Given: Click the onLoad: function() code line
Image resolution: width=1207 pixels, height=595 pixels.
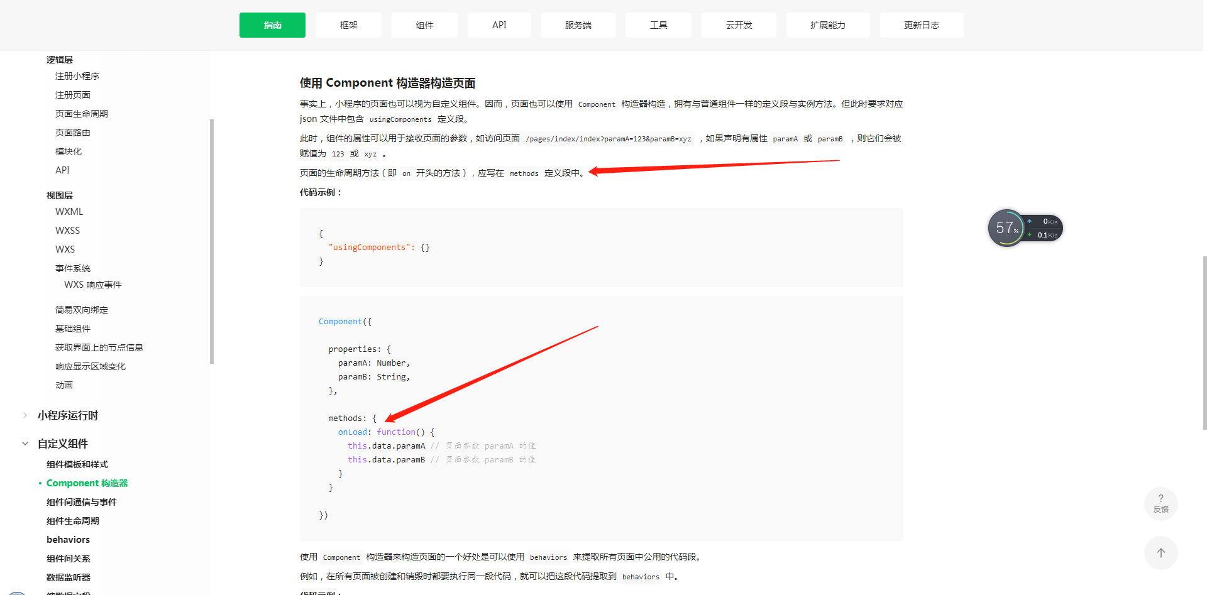Looking at the screenshot, I should (387, 432).
